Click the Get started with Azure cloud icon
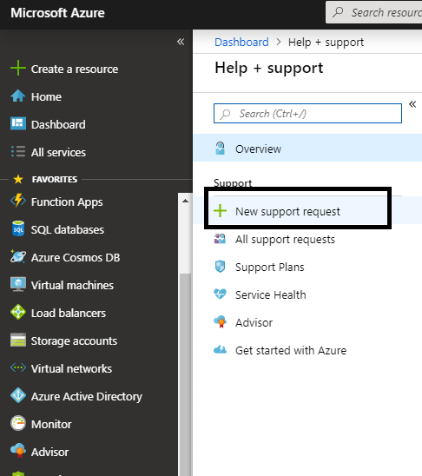 220,350
